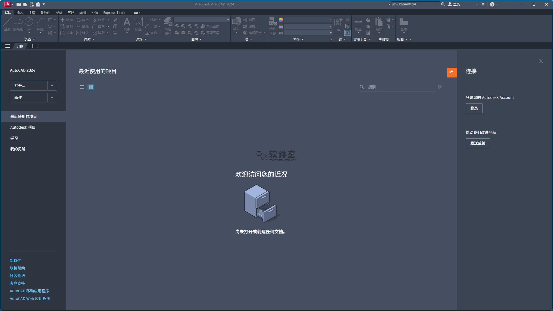
Task: Click the Line (直线) tool icon
Action: pyautogui.click(x=7, y=22)
